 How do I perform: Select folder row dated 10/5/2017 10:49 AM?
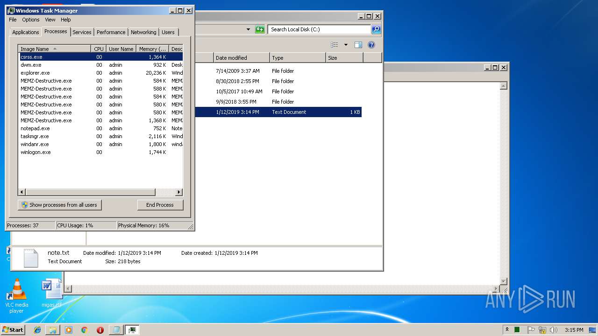278,91
